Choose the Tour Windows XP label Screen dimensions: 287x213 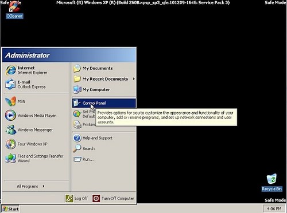click(32, 144)
